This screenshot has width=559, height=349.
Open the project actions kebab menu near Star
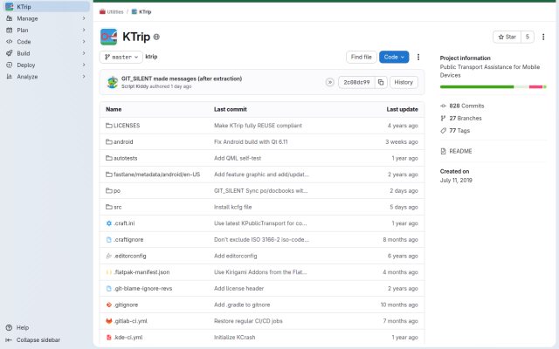(x=543, y=37)
